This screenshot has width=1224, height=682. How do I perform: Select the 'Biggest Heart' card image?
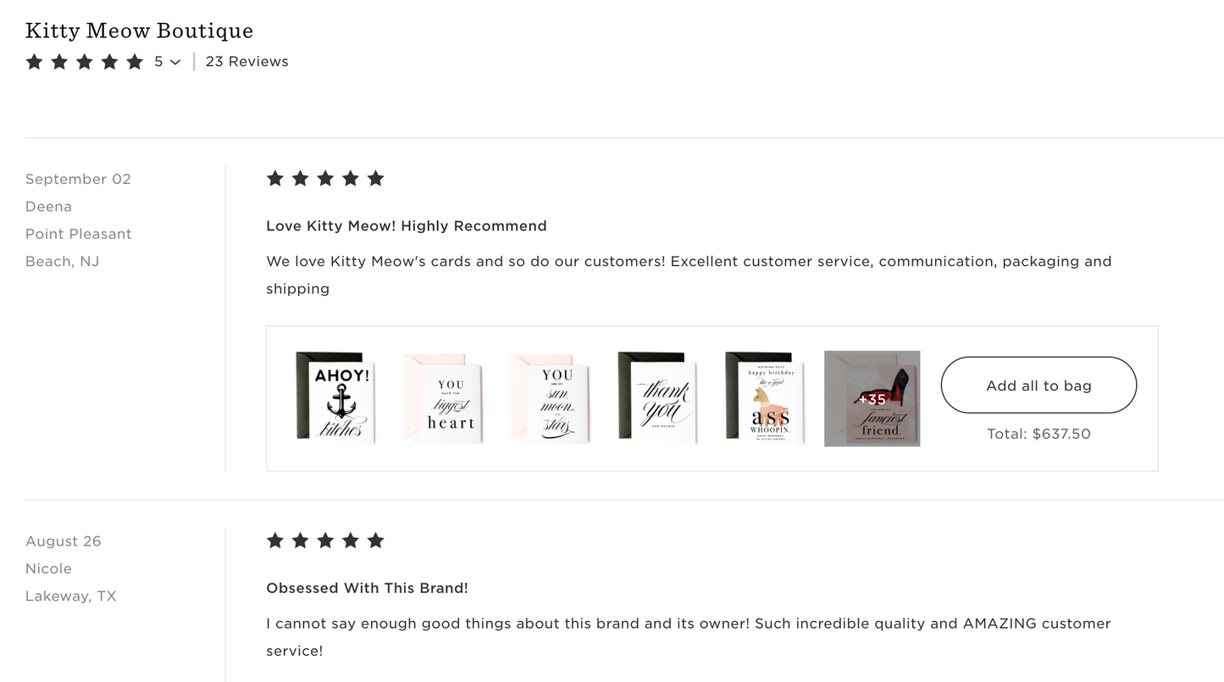443,398
